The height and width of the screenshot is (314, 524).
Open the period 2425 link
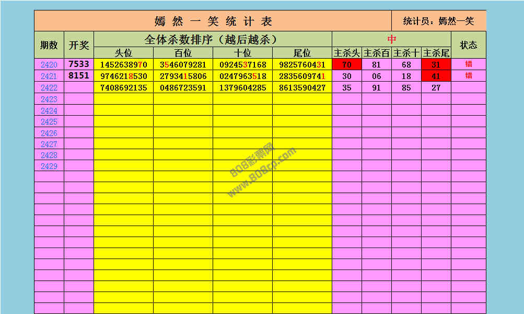coord(49,122)
